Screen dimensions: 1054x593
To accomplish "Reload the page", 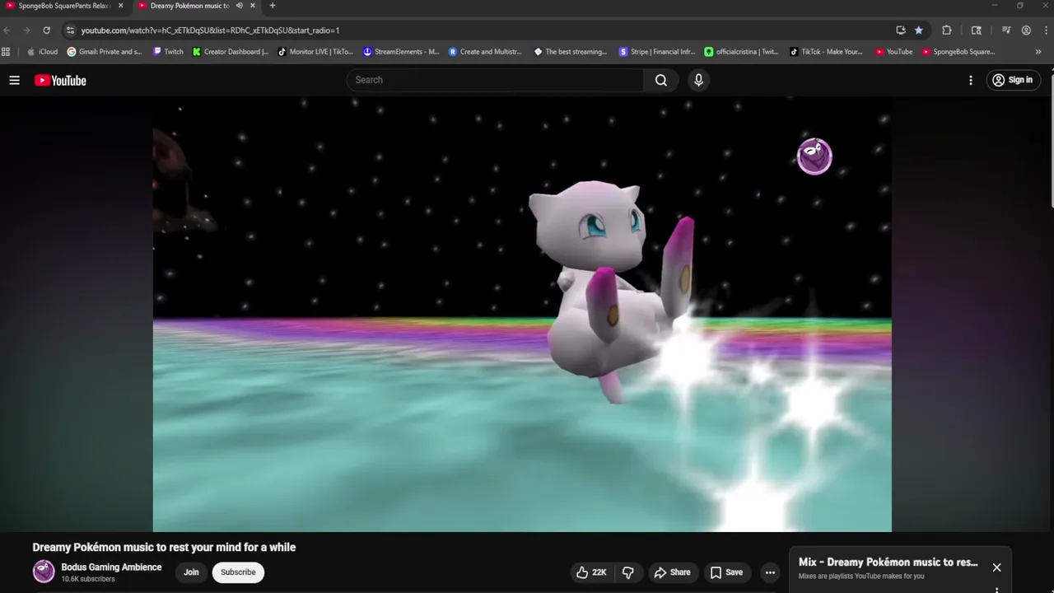I will pos(46,30).
